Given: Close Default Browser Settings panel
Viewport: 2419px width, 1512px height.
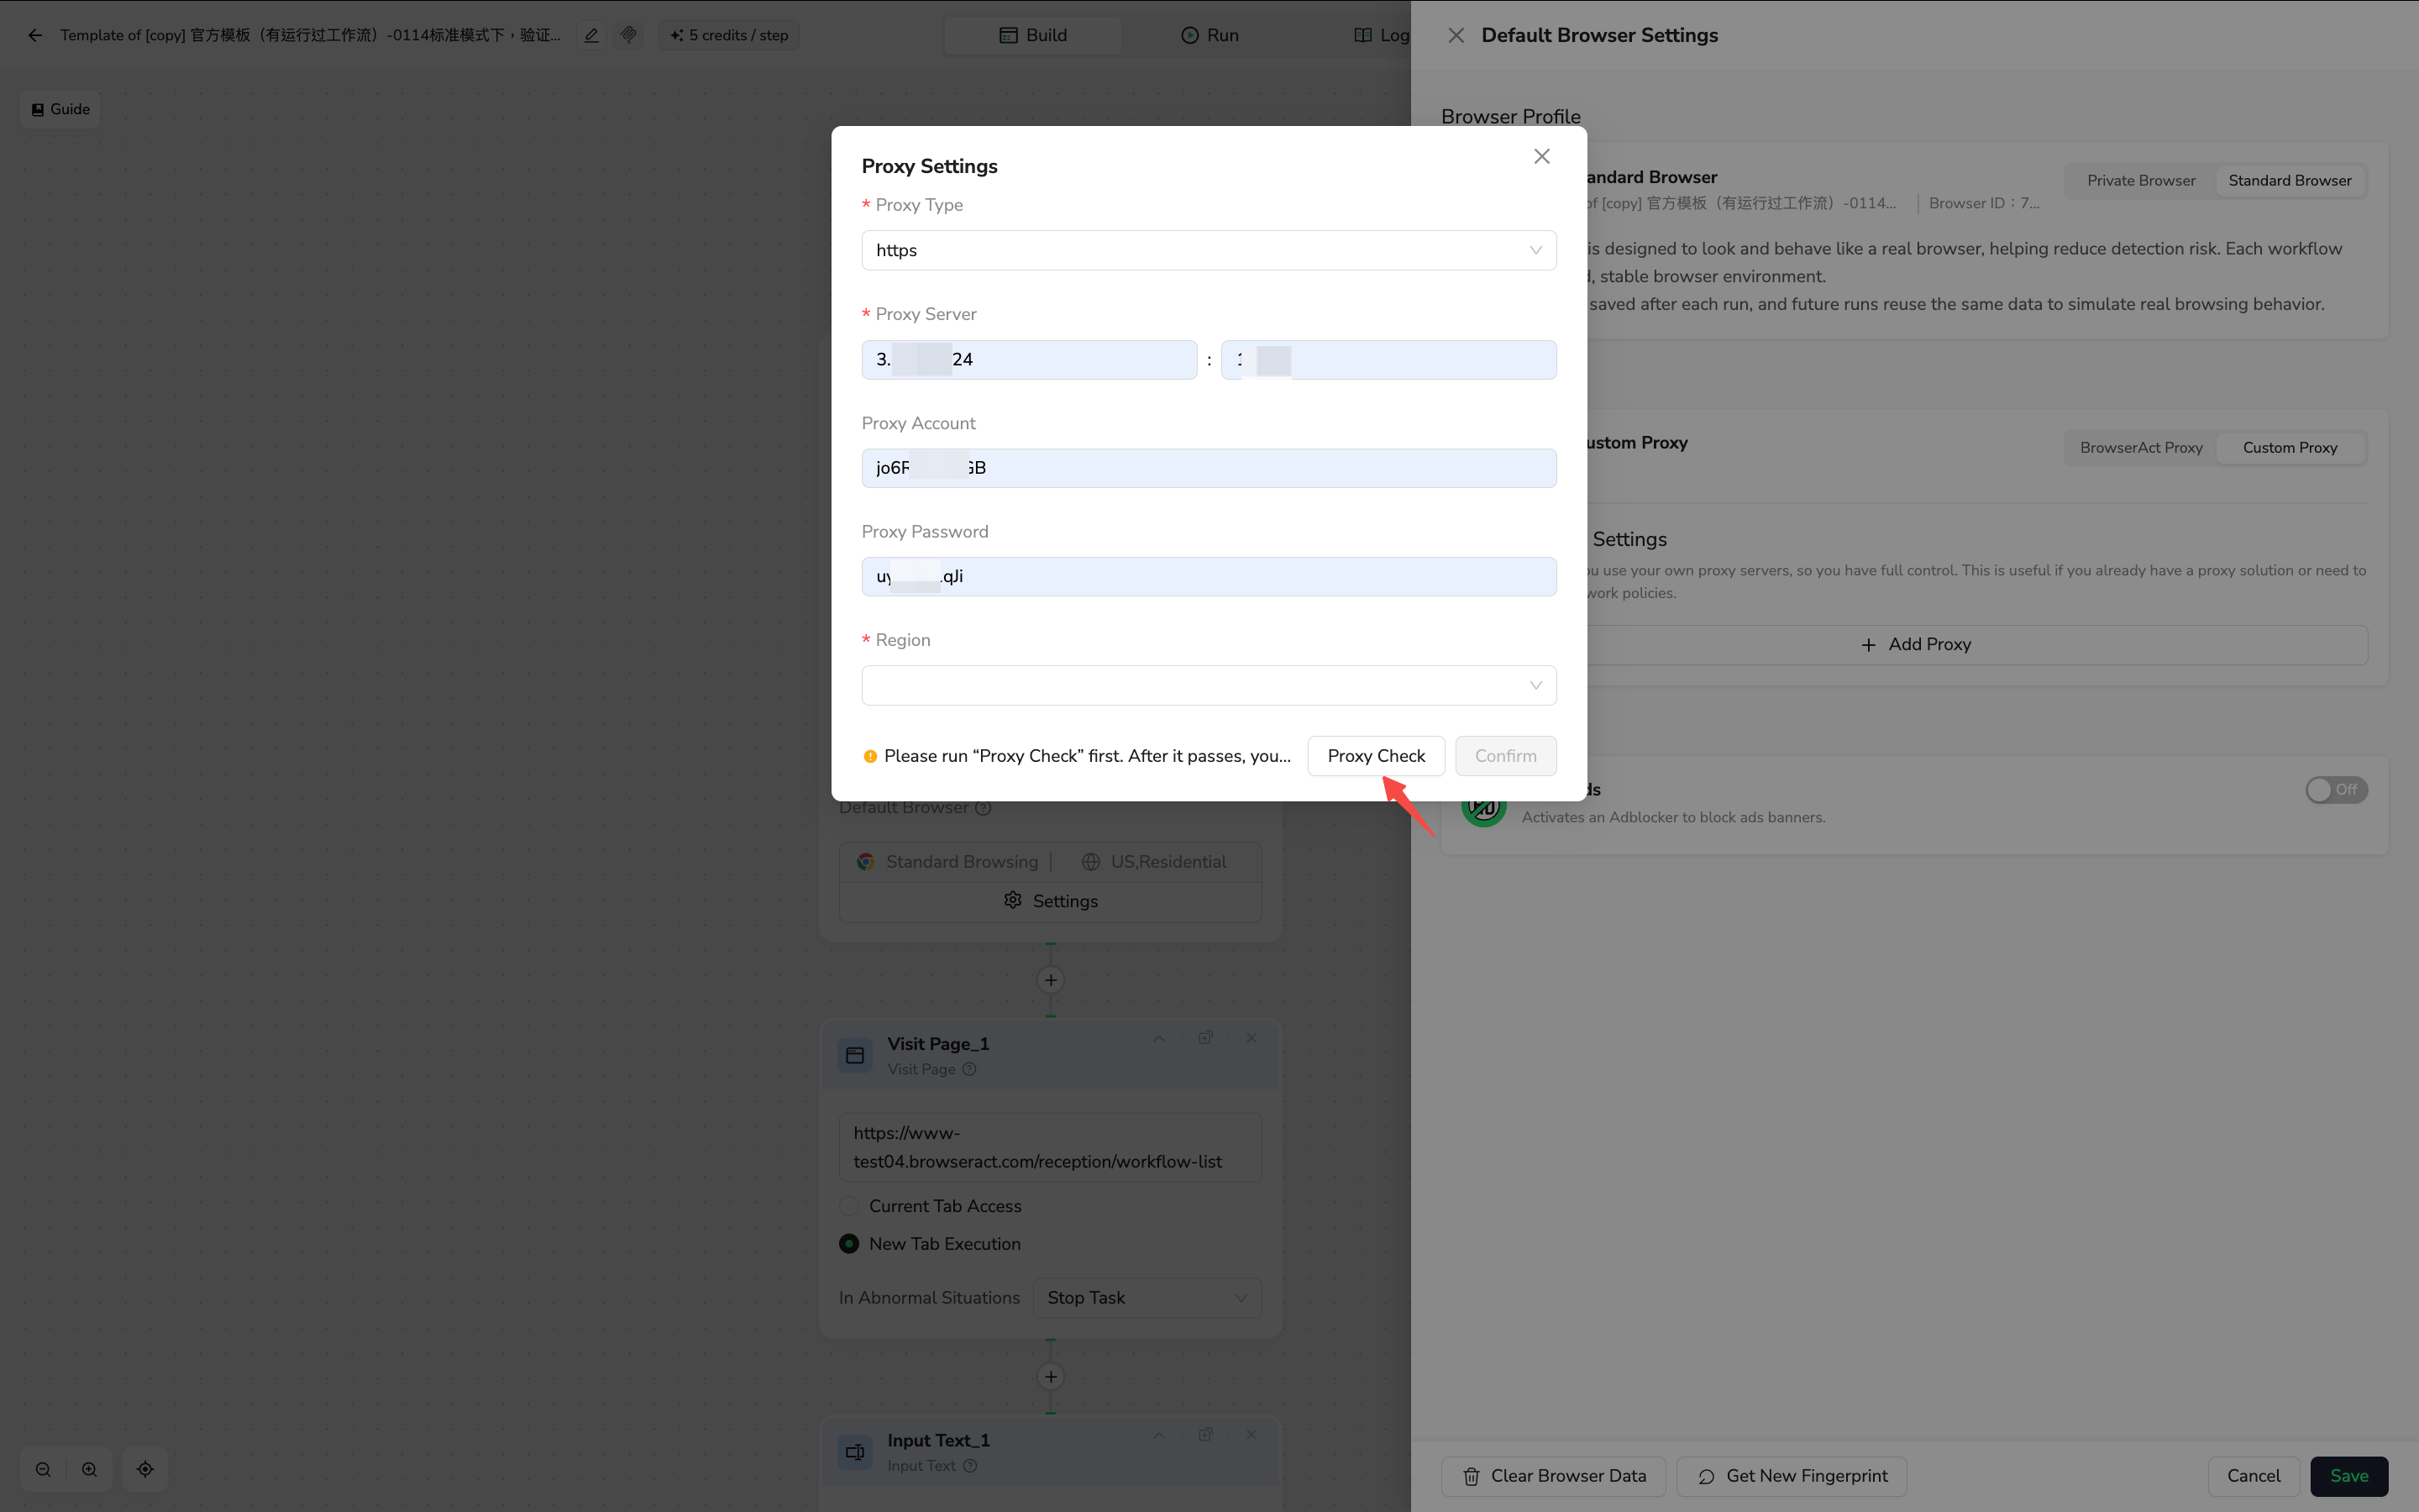Looking at the screenshot, I should [1456, 35].
